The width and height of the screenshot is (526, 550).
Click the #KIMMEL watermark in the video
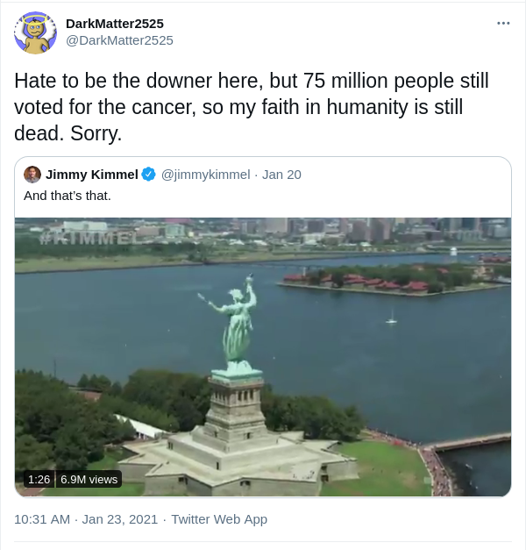(88, 238)
